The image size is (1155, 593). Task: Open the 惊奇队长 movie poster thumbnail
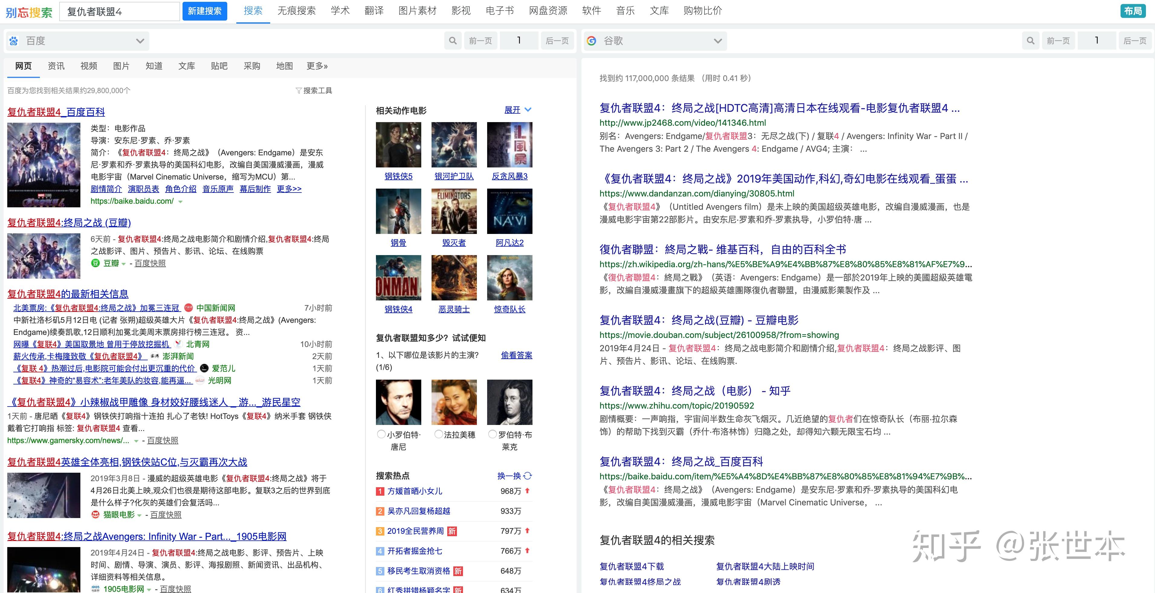coord(509,278)
